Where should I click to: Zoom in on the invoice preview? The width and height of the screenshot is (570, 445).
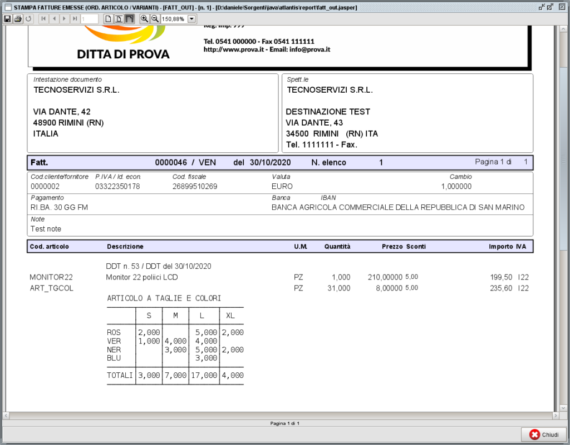(x=146, y=18)
